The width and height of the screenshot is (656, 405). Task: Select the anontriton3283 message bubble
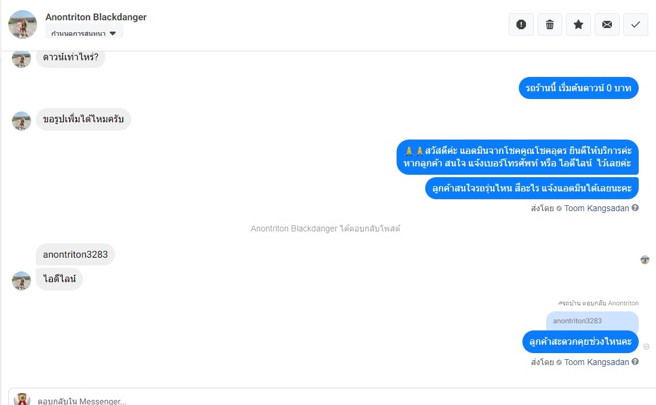(x=75, y=254)
